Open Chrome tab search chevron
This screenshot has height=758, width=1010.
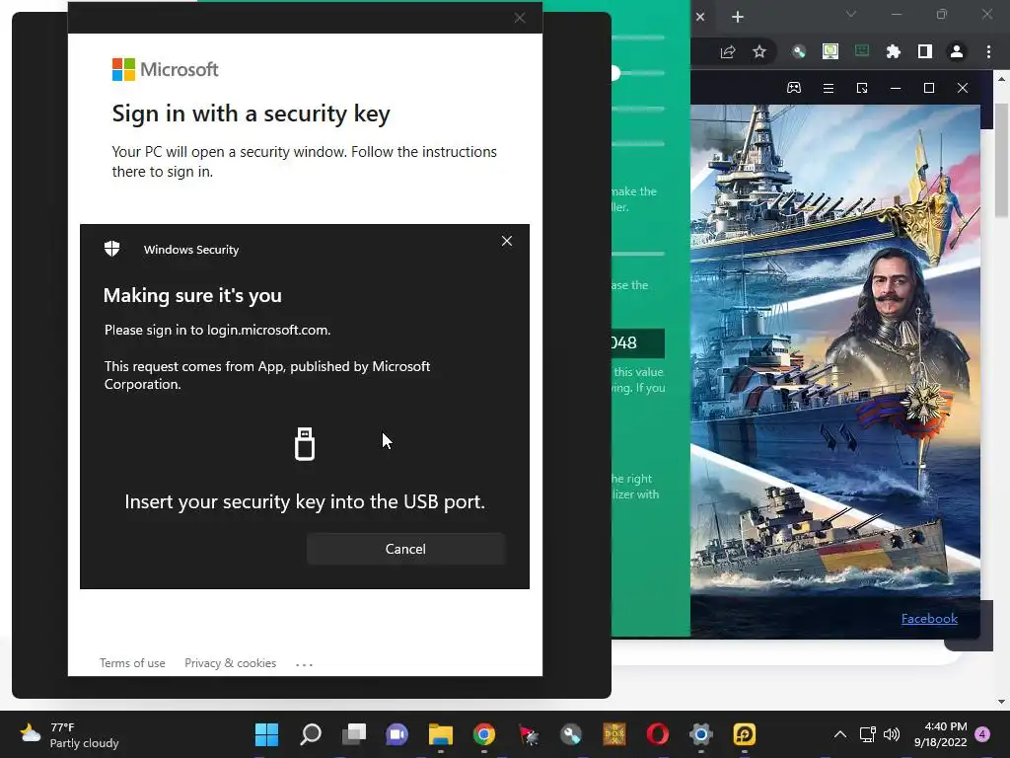pos(851,14)
